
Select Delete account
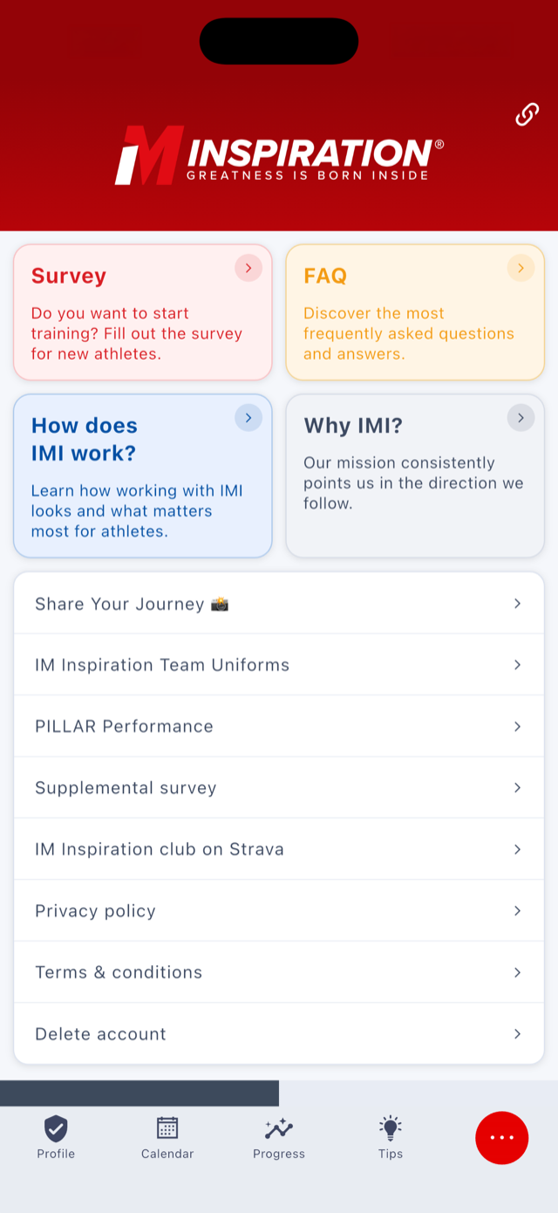coord(279,1034)
